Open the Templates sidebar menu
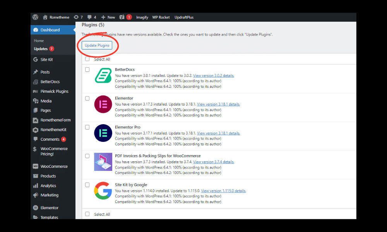Image resolution: width=387 pixels, height=232 pixels. coord(50,217)
